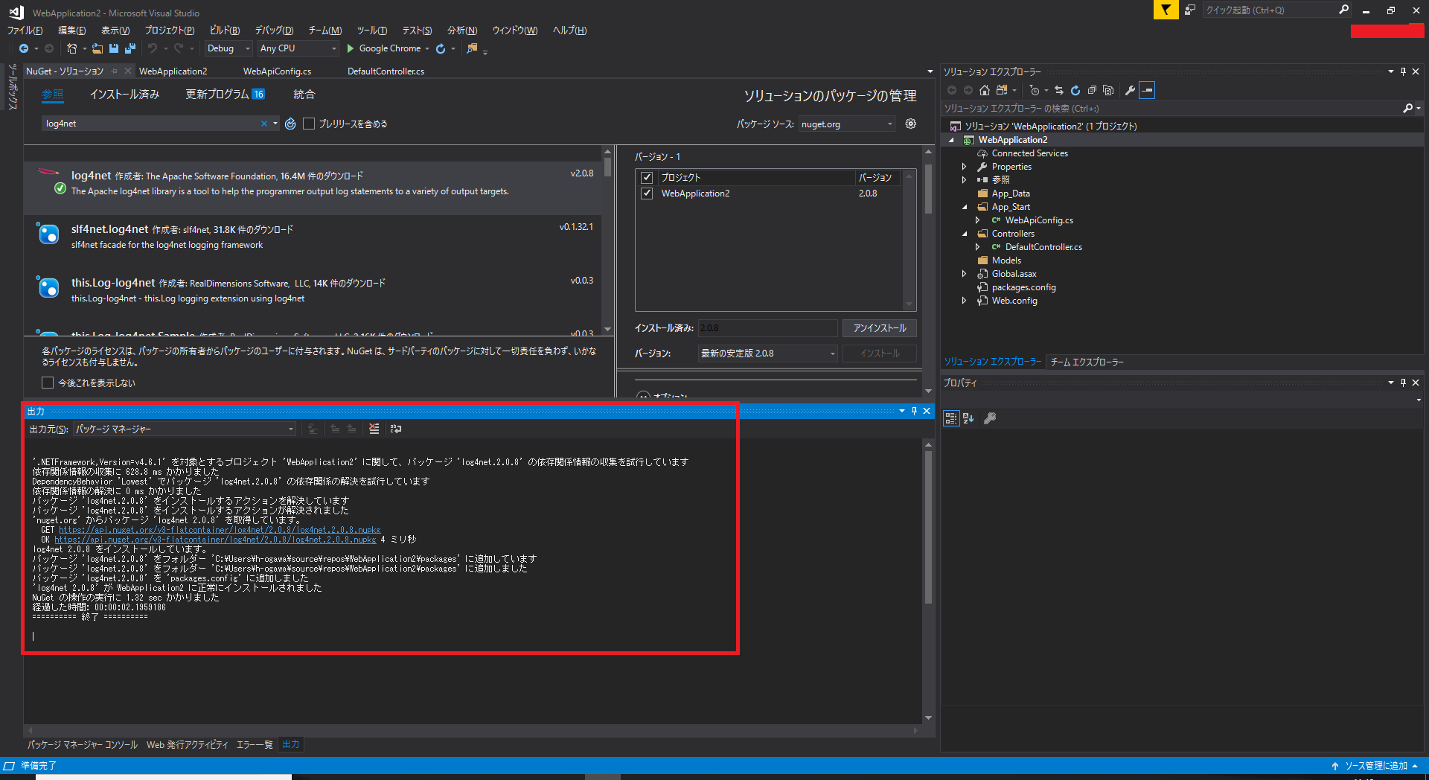1429x780 pixels.
Task: Clear the output with the Clear All icon
Action: coord(374,429)
